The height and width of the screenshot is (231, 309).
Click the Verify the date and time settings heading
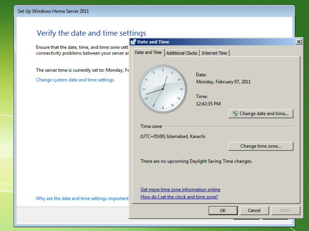coord(91,33)
